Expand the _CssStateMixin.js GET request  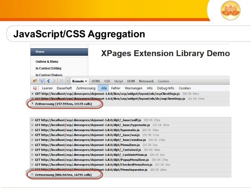32,155
